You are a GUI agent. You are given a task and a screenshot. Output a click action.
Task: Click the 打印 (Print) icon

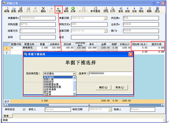pyautogui.click(x=113, y=10)
